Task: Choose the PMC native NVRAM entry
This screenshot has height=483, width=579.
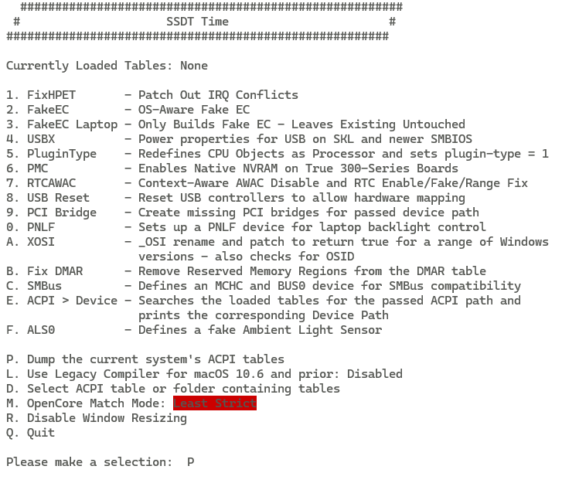Action: 232,168
